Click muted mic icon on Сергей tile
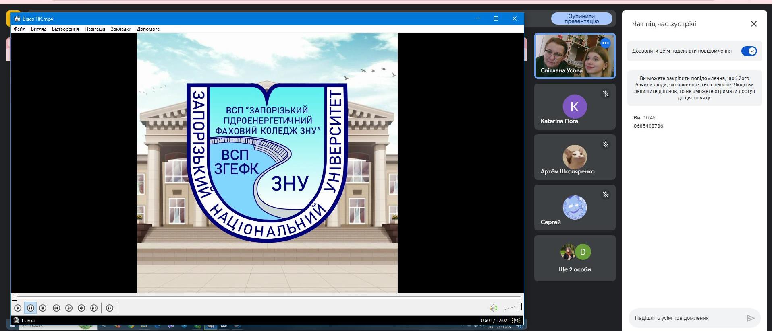 (605, 195)
